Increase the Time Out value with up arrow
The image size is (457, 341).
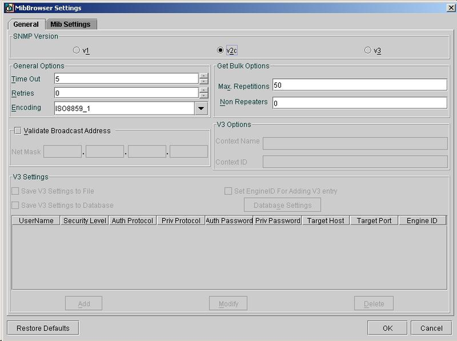(x=203, y=75)
